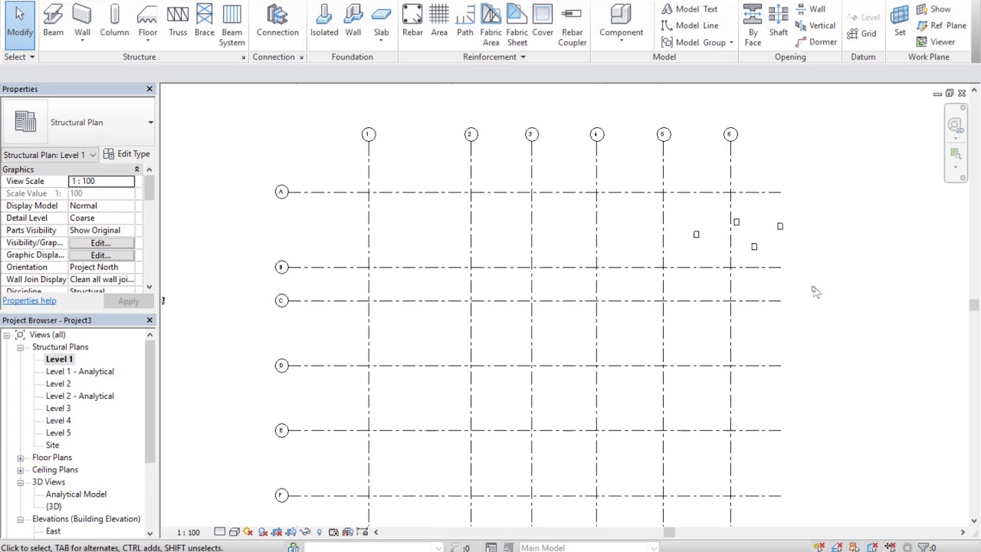Collapse the 3D Views tree node
This screenshot has width=981, height=552.
pos(21,482)
